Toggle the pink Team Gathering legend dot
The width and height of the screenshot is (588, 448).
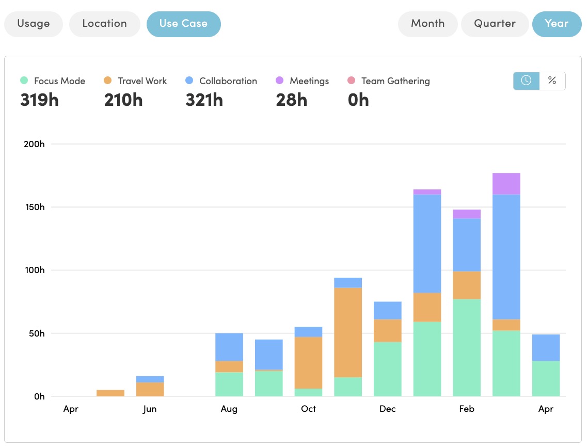point(351,81)
